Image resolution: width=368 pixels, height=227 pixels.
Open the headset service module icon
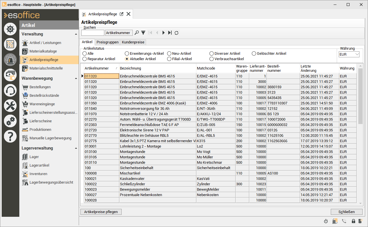tap(10, 90)
